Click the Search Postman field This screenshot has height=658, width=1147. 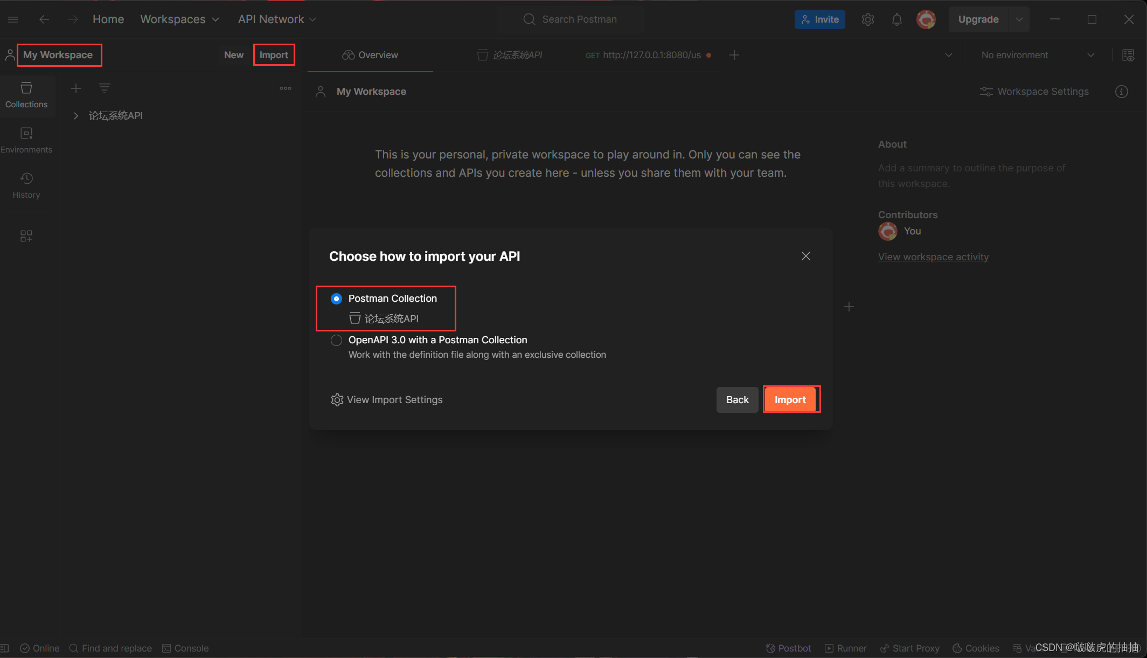pos(579,19)
